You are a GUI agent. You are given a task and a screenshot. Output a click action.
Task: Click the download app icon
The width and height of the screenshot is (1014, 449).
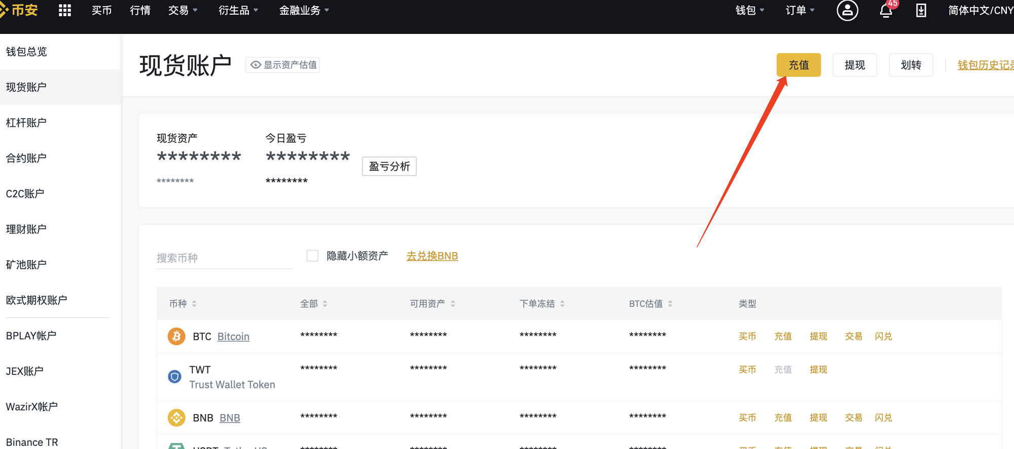point(921,10)
